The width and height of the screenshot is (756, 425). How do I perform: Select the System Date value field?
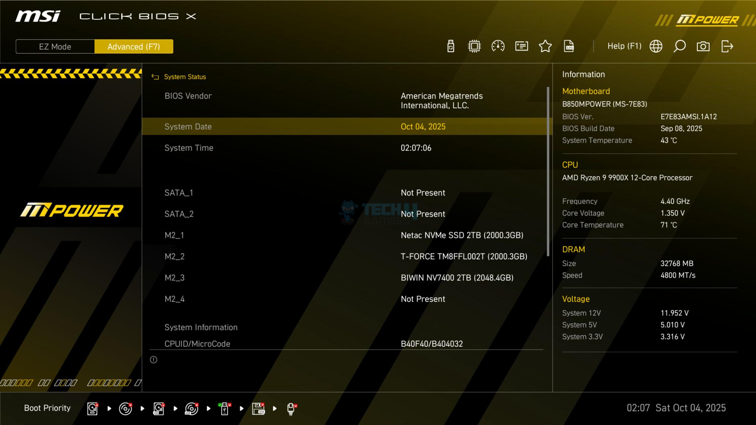point(423,127)
